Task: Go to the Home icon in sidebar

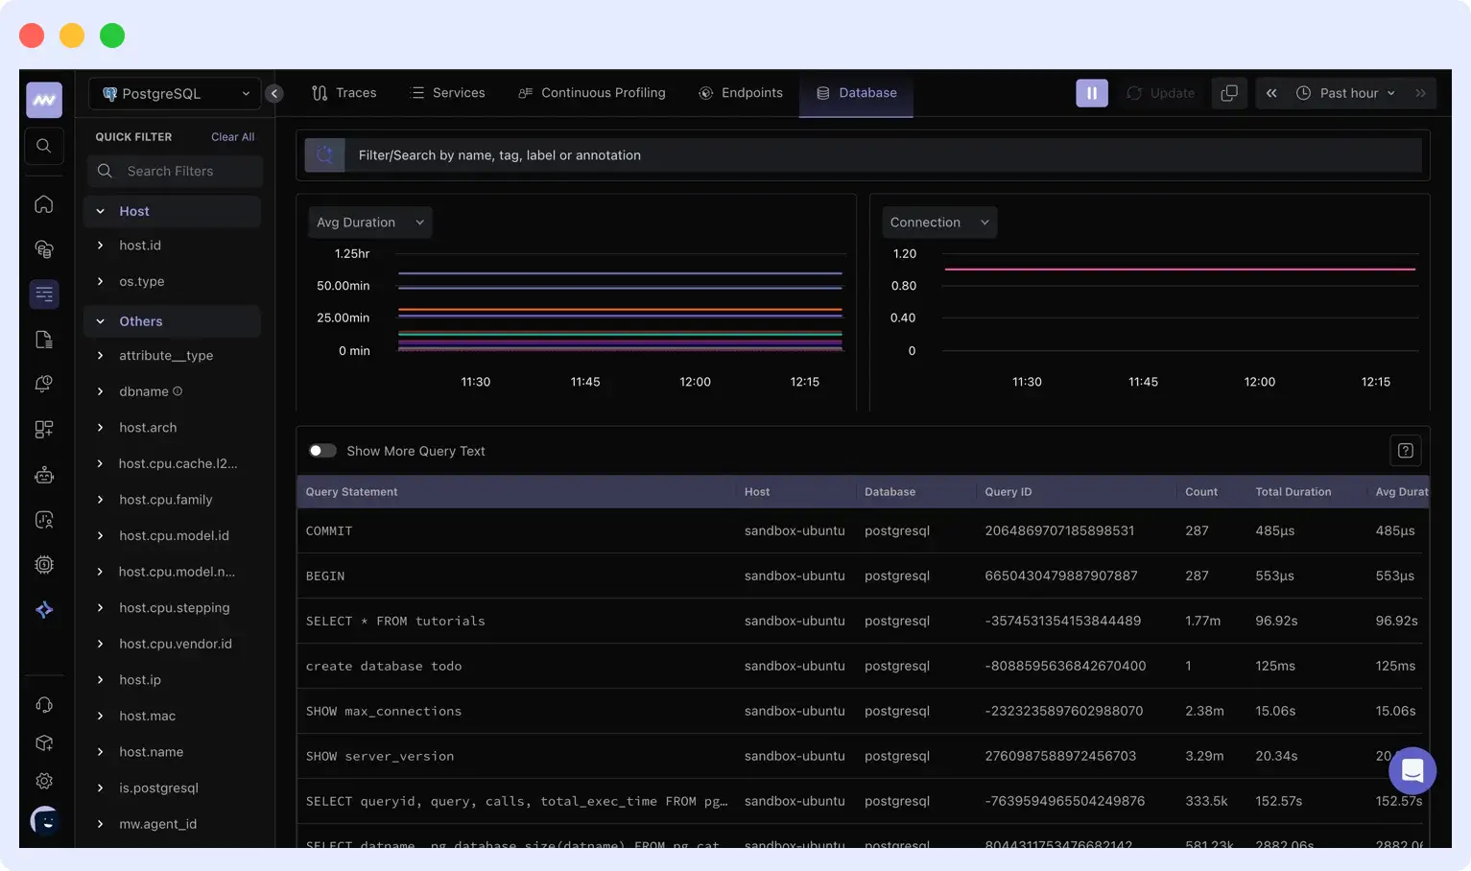Action: pyautogui.click(x=44, y=204)
